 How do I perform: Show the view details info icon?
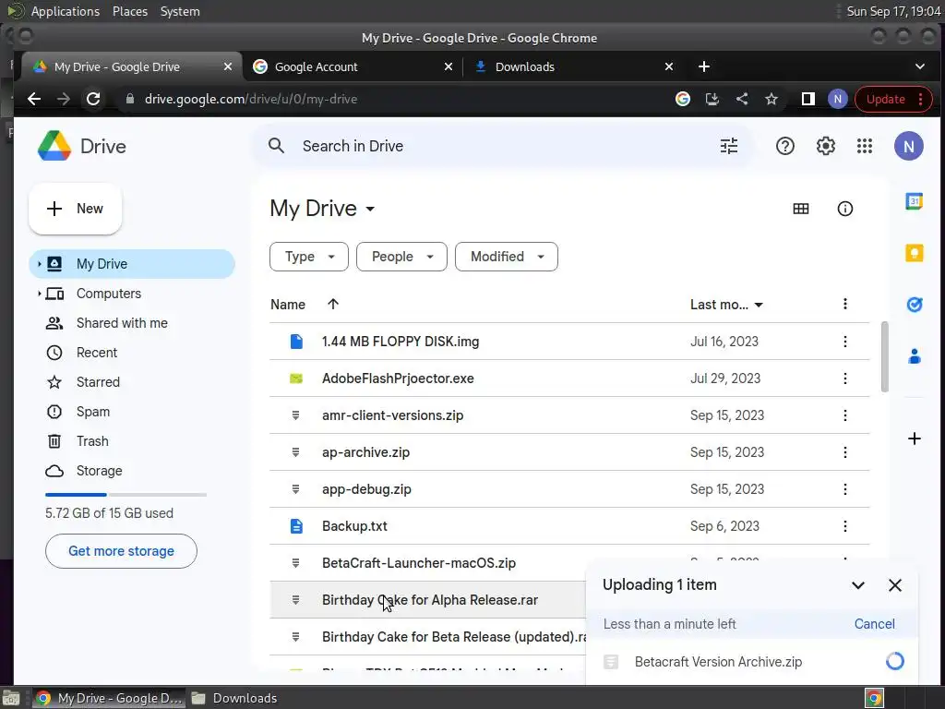click(x=844, y=209)
